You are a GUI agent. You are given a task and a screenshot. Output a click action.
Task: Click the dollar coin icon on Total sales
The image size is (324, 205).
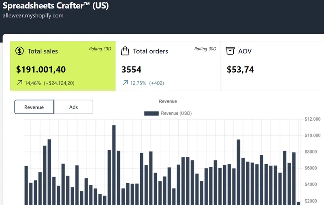tap(19, 51)
